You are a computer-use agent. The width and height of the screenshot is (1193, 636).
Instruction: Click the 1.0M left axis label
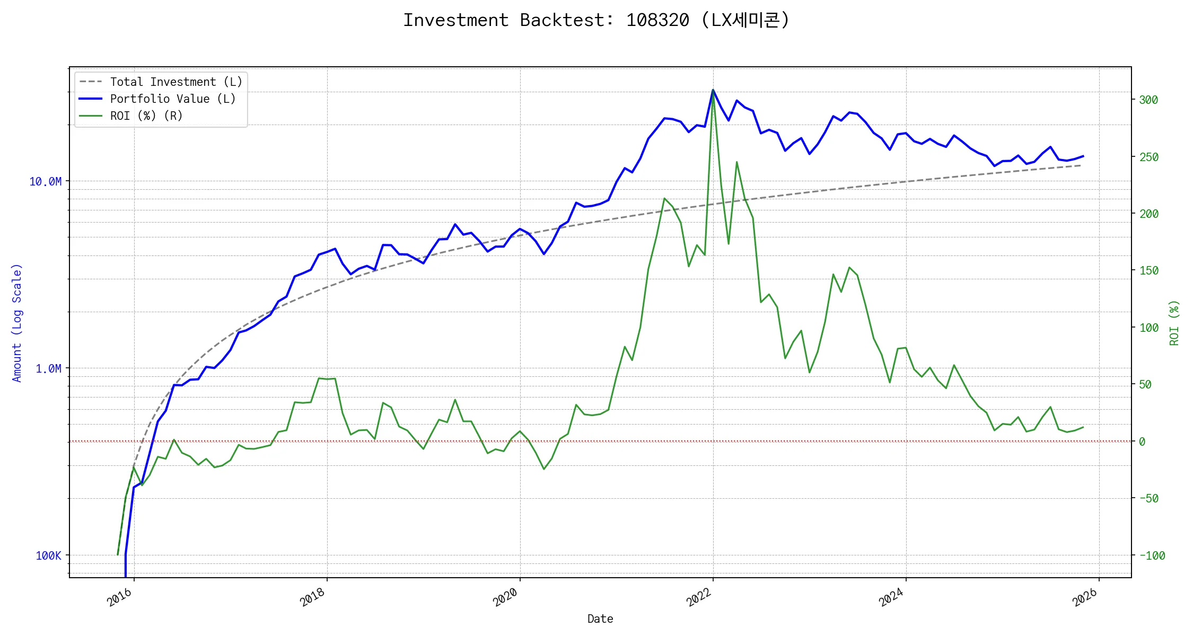pos(48,369)
